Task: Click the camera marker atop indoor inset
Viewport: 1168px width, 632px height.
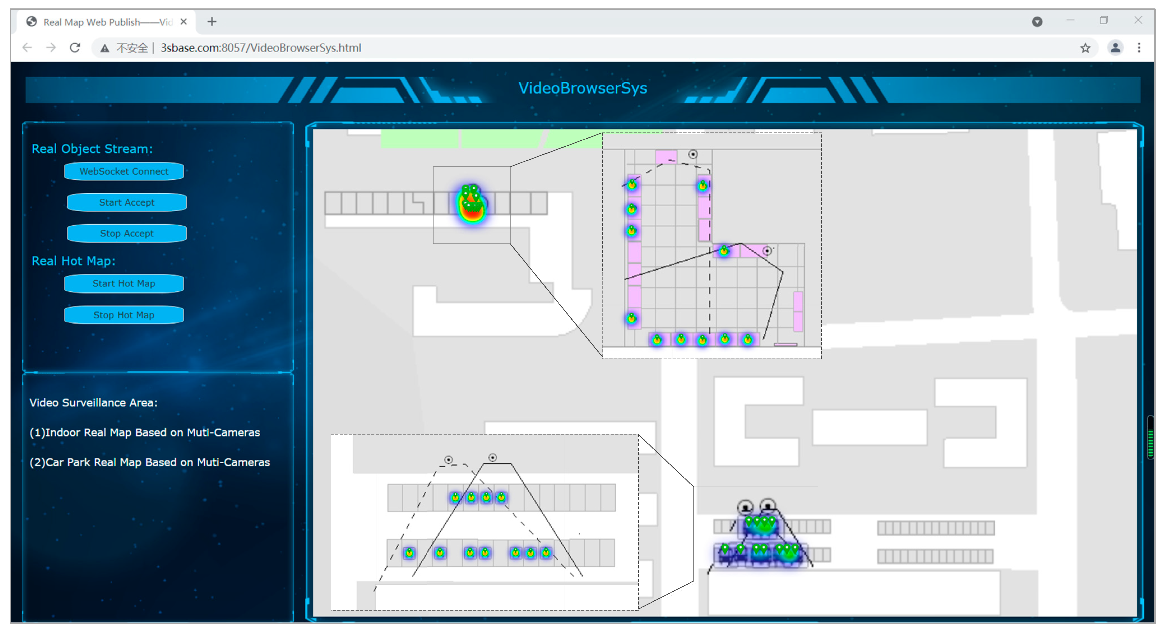Action: [x=692, y=154]
